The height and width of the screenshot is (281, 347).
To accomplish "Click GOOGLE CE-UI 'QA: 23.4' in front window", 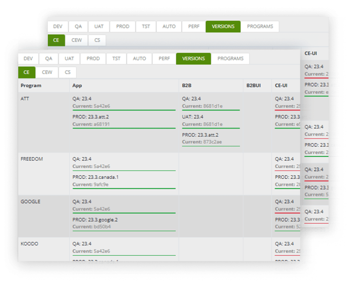I will click(285, 202).
